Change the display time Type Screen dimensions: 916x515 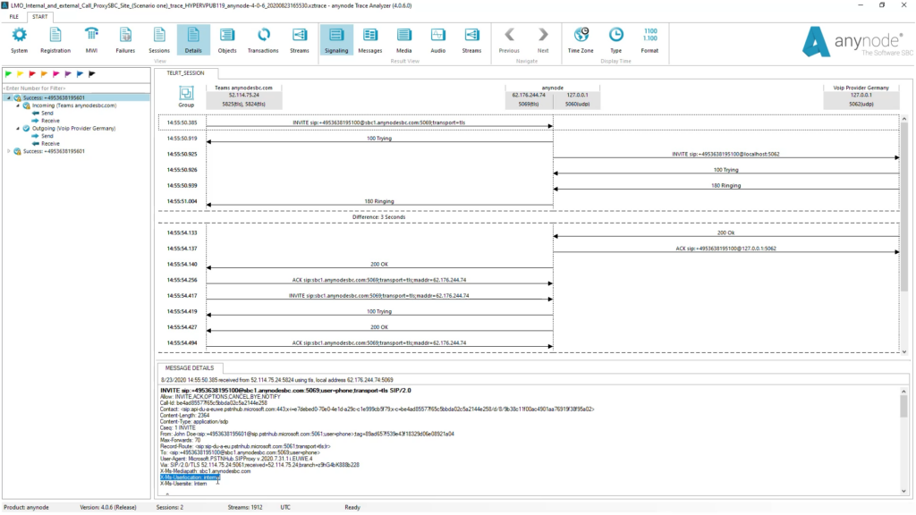point(615,39)
